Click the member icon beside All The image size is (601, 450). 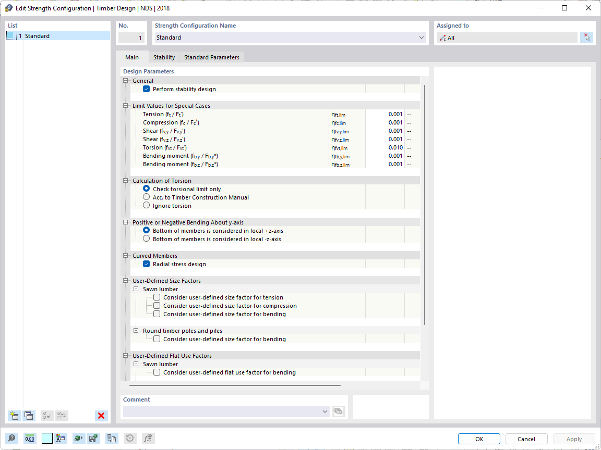click(443, 38)
